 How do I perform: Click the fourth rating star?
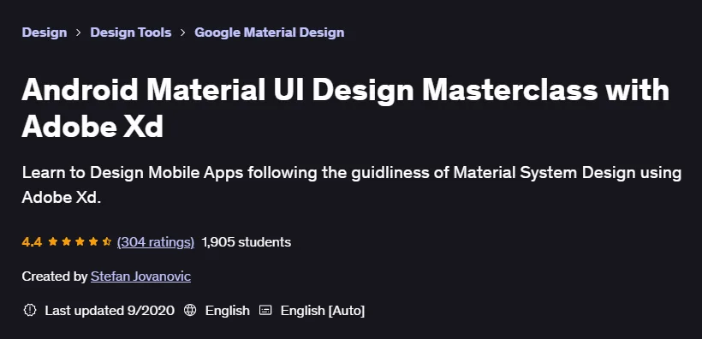point(93,241)
